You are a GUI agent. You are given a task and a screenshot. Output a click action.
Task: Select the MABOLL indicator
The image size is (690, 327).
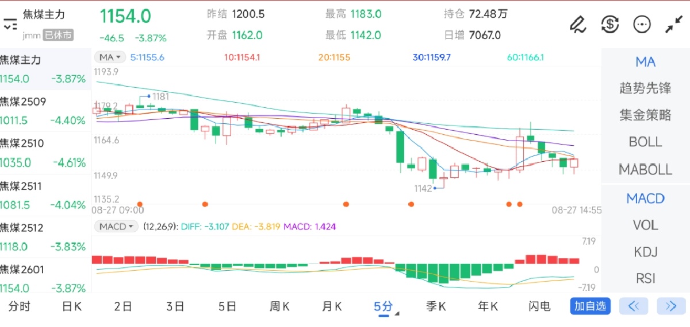tap(645, 169)
